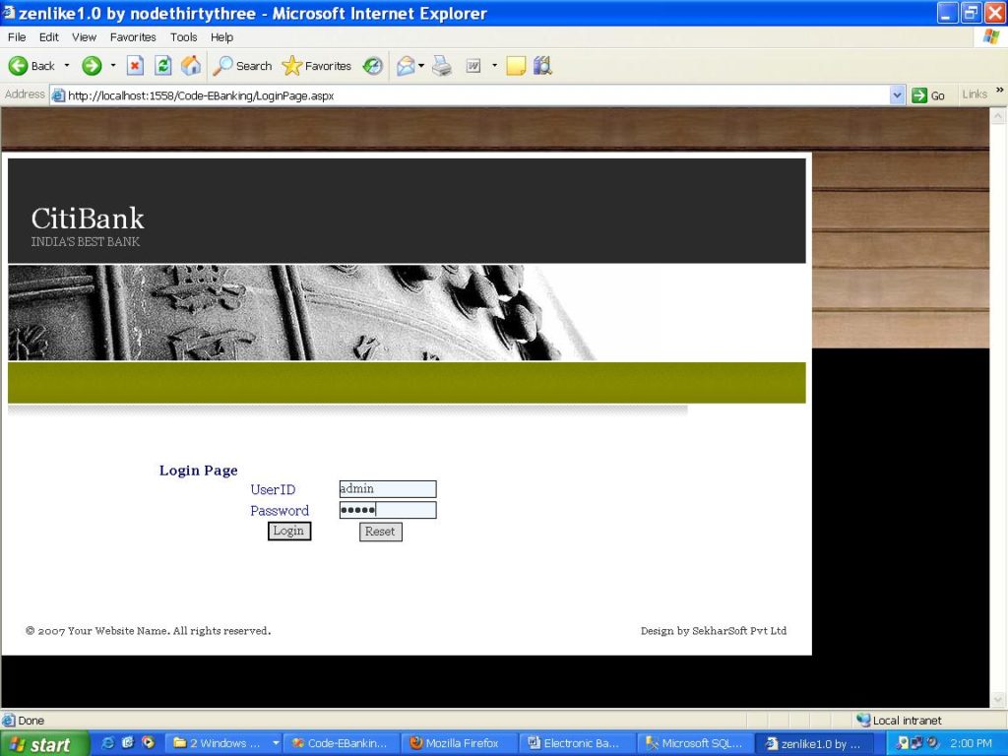Click the INDIA'S BEST BANK tagline
Viewport: 1008px width, 756px height.
(x=86, y=242)
